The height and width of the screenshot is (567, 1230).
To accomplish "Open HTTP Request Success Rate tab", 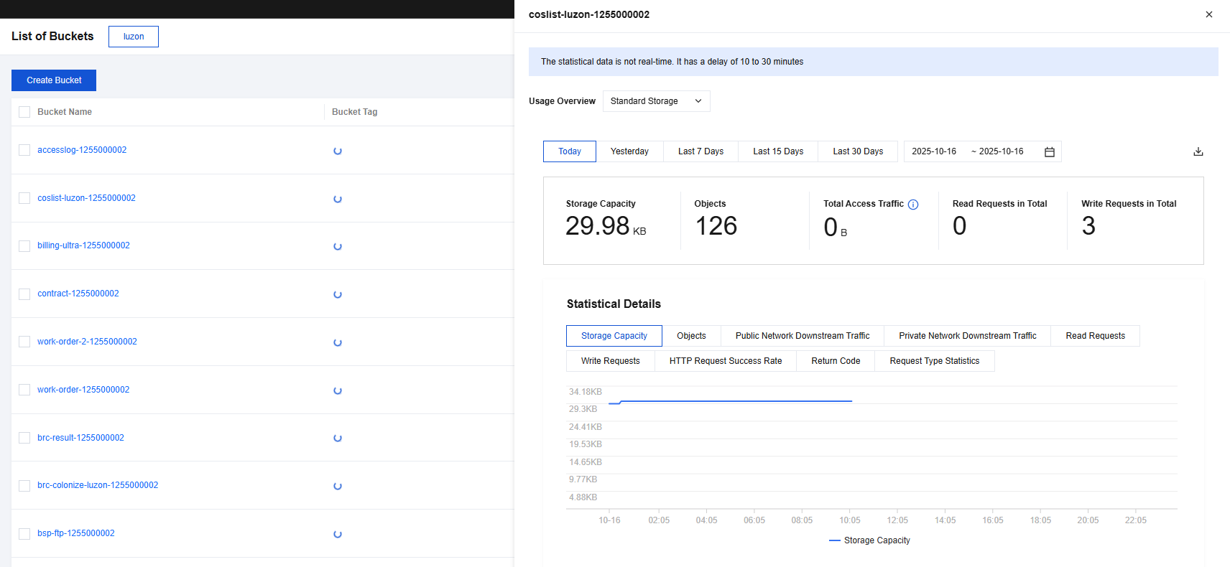I will click(726, 361).
